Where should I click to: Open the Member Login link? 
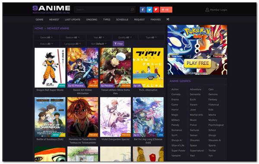[x=218, y=10]
